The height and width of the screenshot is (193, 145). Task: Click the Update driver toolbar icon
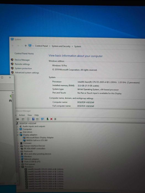click(48, 119)
